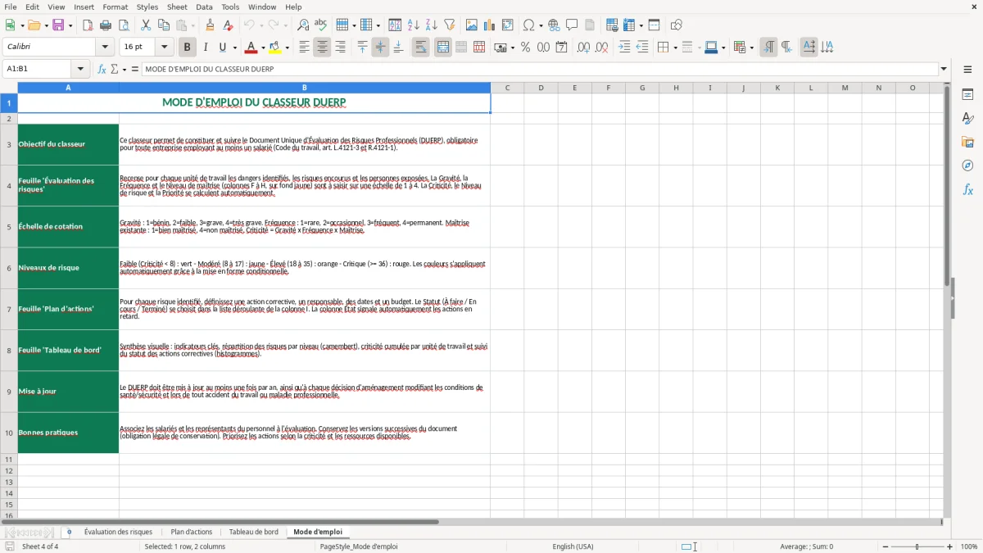Insert Comment speech bubble icon

pos(572,25)
